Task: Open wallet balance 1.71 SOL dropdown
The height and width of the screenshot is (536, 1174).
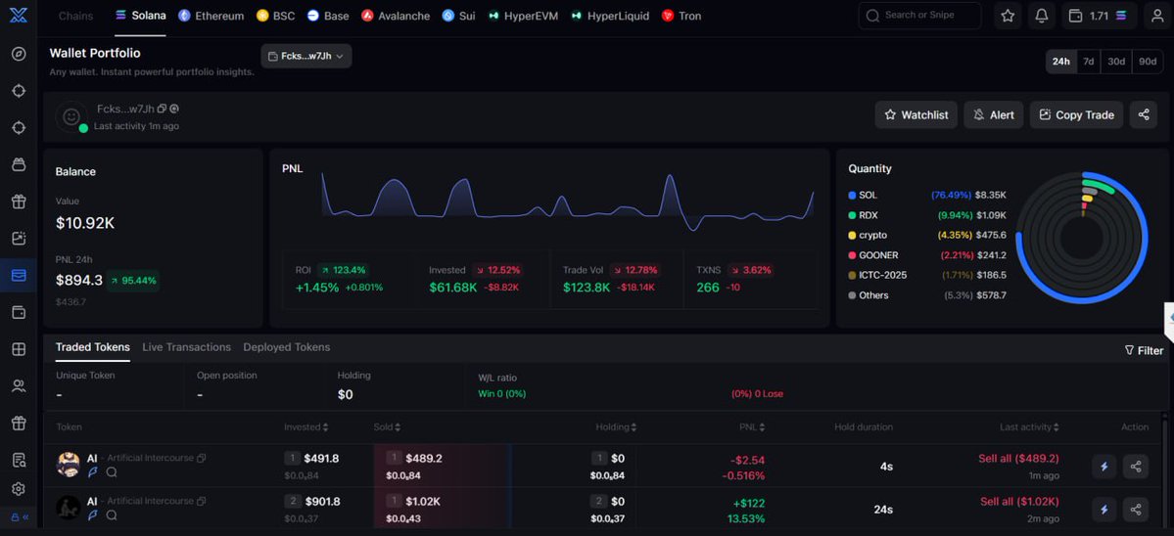Action: tap(1100, 16)
